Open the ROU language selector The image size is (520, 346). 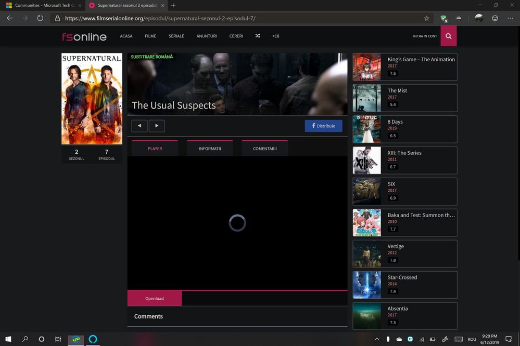pos(471,339)
